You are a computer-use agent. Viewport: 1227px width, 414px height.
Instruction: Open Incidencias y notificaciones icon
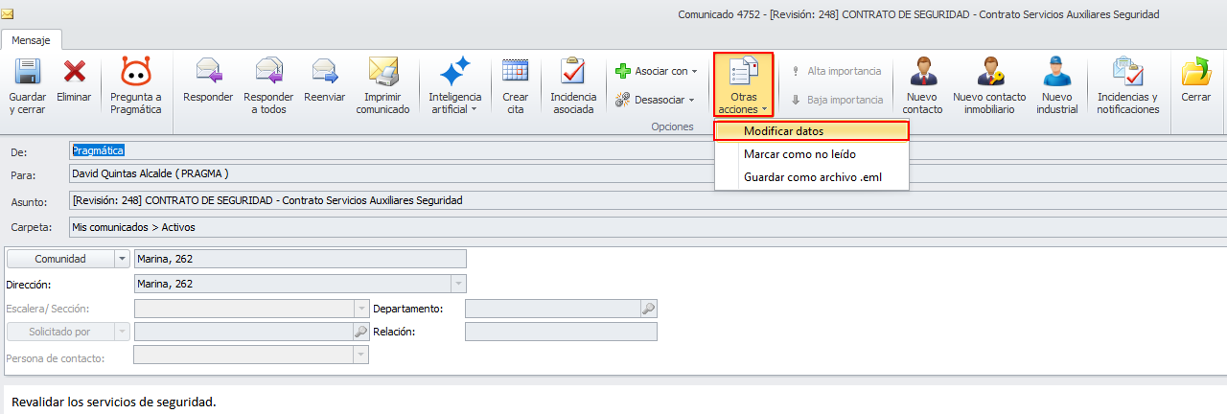click(x=1127, y=73)
